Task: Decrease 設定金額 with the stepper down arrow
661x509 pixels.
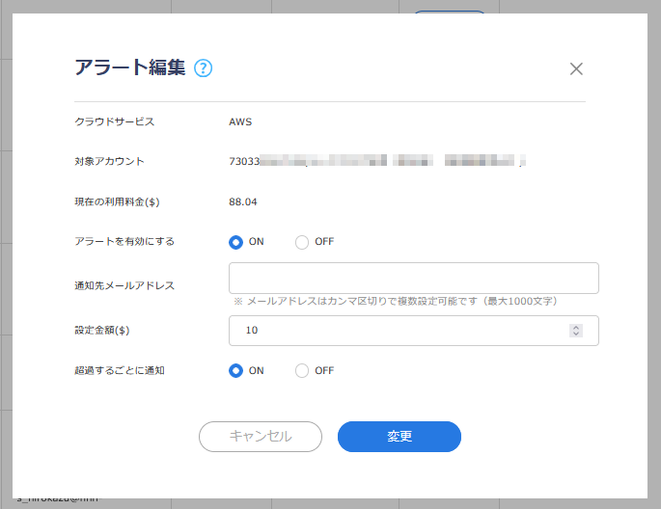Action: 576,335
